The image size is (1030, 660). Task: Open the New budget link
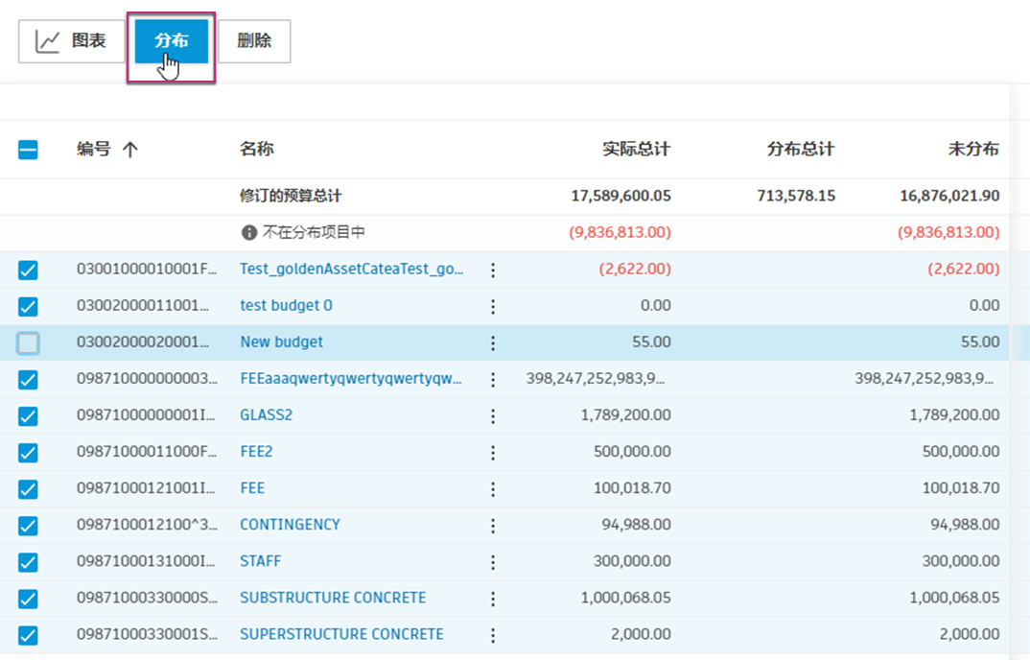[x=282, y=342]
